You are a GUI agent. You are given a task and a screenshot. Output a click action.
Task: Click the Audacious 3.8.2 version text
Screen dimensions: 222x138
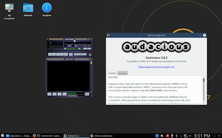(156, 58)
